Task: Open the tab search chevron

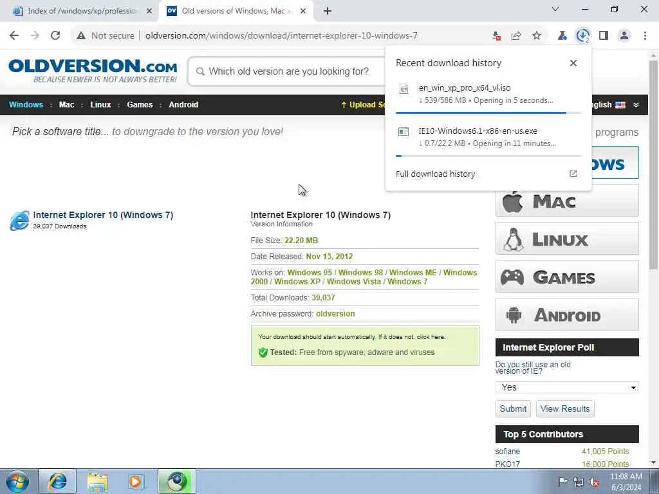Action: coord(555,9)
